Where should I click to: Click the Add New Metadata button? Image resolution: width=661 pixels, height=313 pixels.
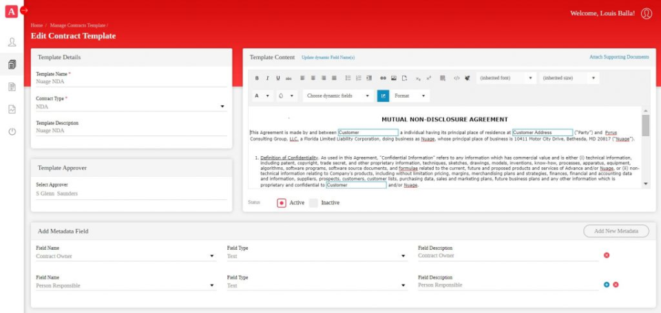tap(616, 231)
